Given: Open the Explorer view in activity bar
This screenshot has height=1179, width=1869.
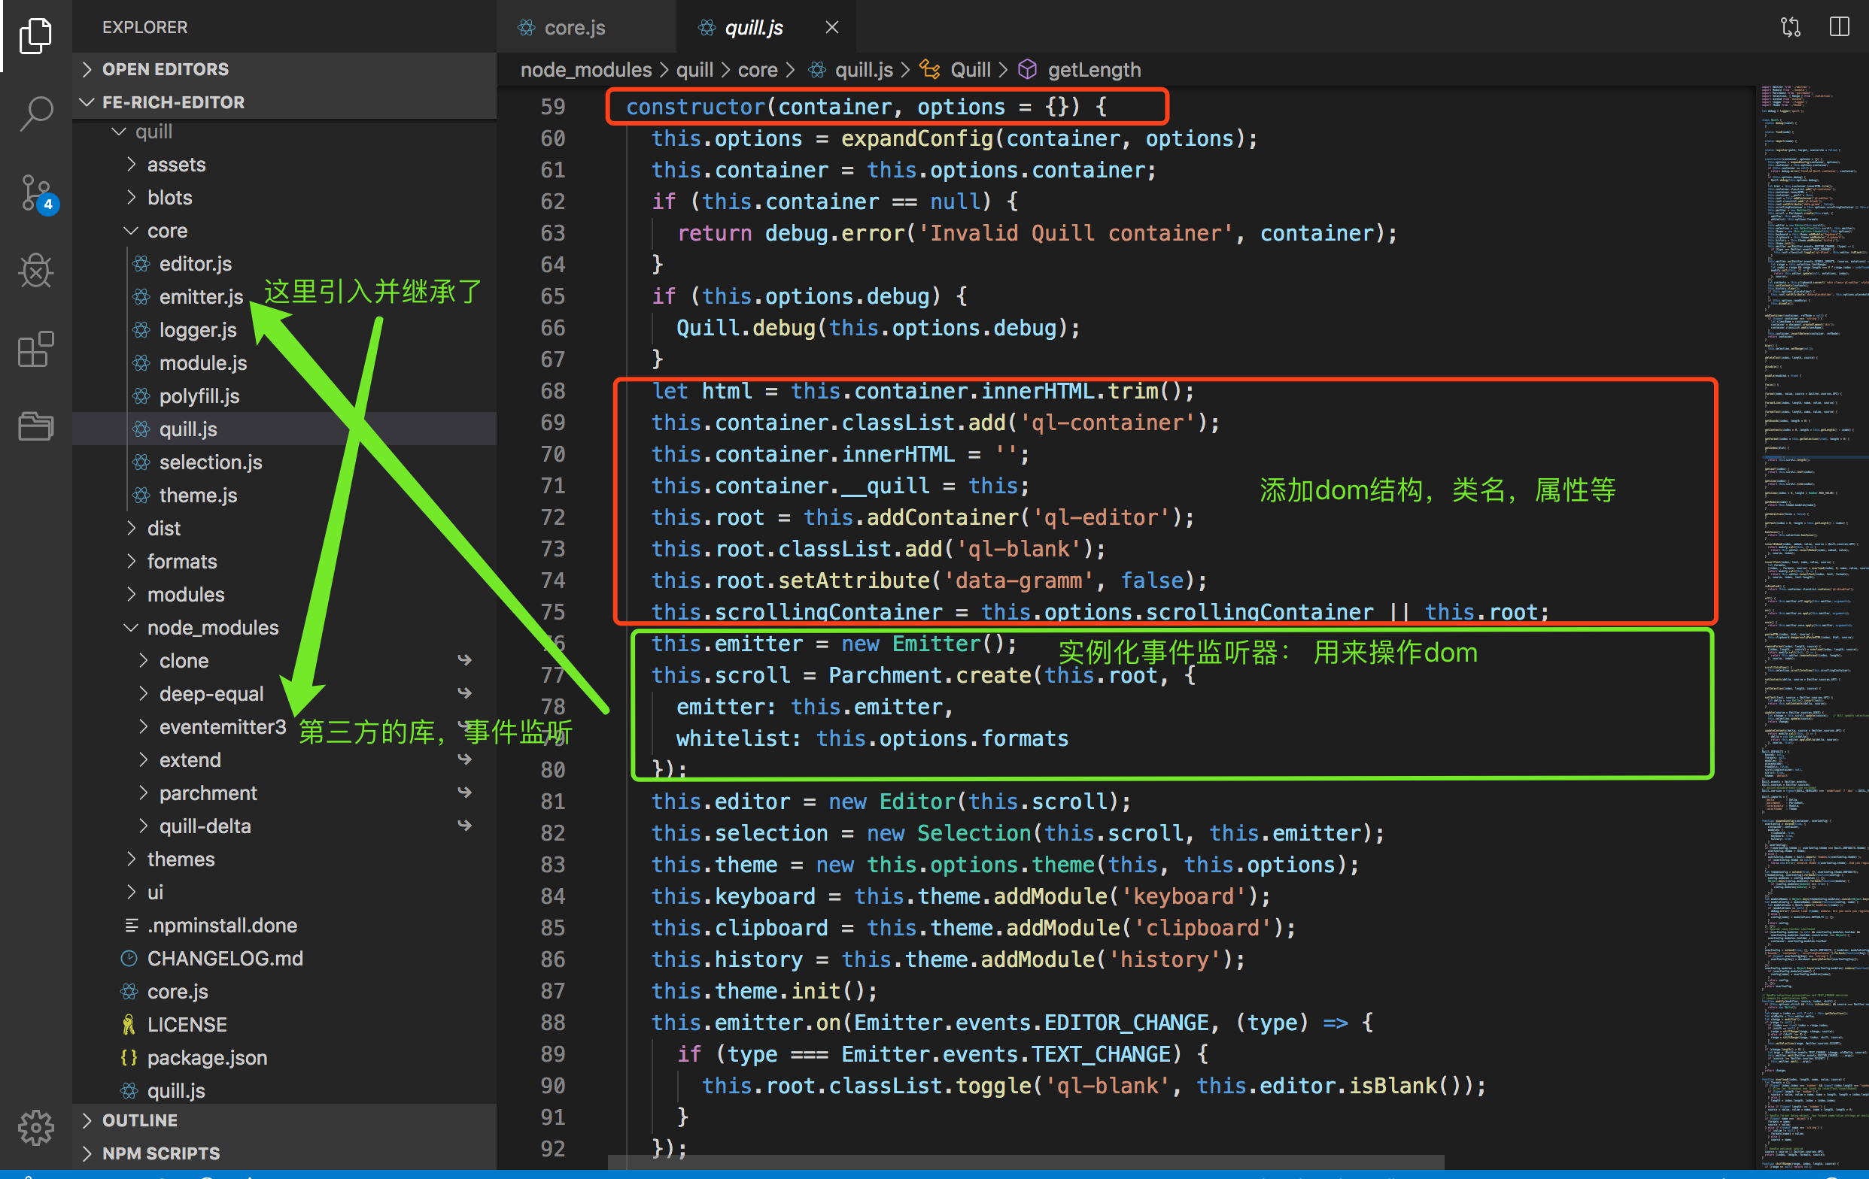Looking at the screenshot, I should [35, 35].
